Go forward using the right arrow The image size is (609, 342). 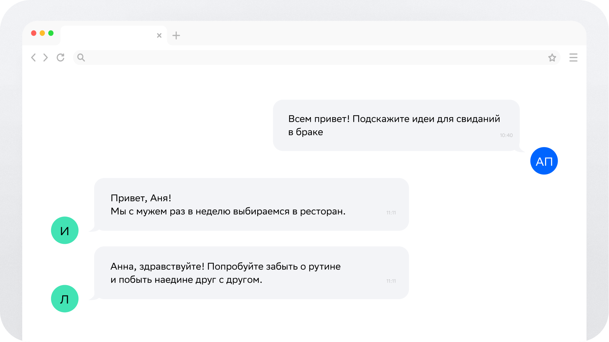(x=46, y=58)
